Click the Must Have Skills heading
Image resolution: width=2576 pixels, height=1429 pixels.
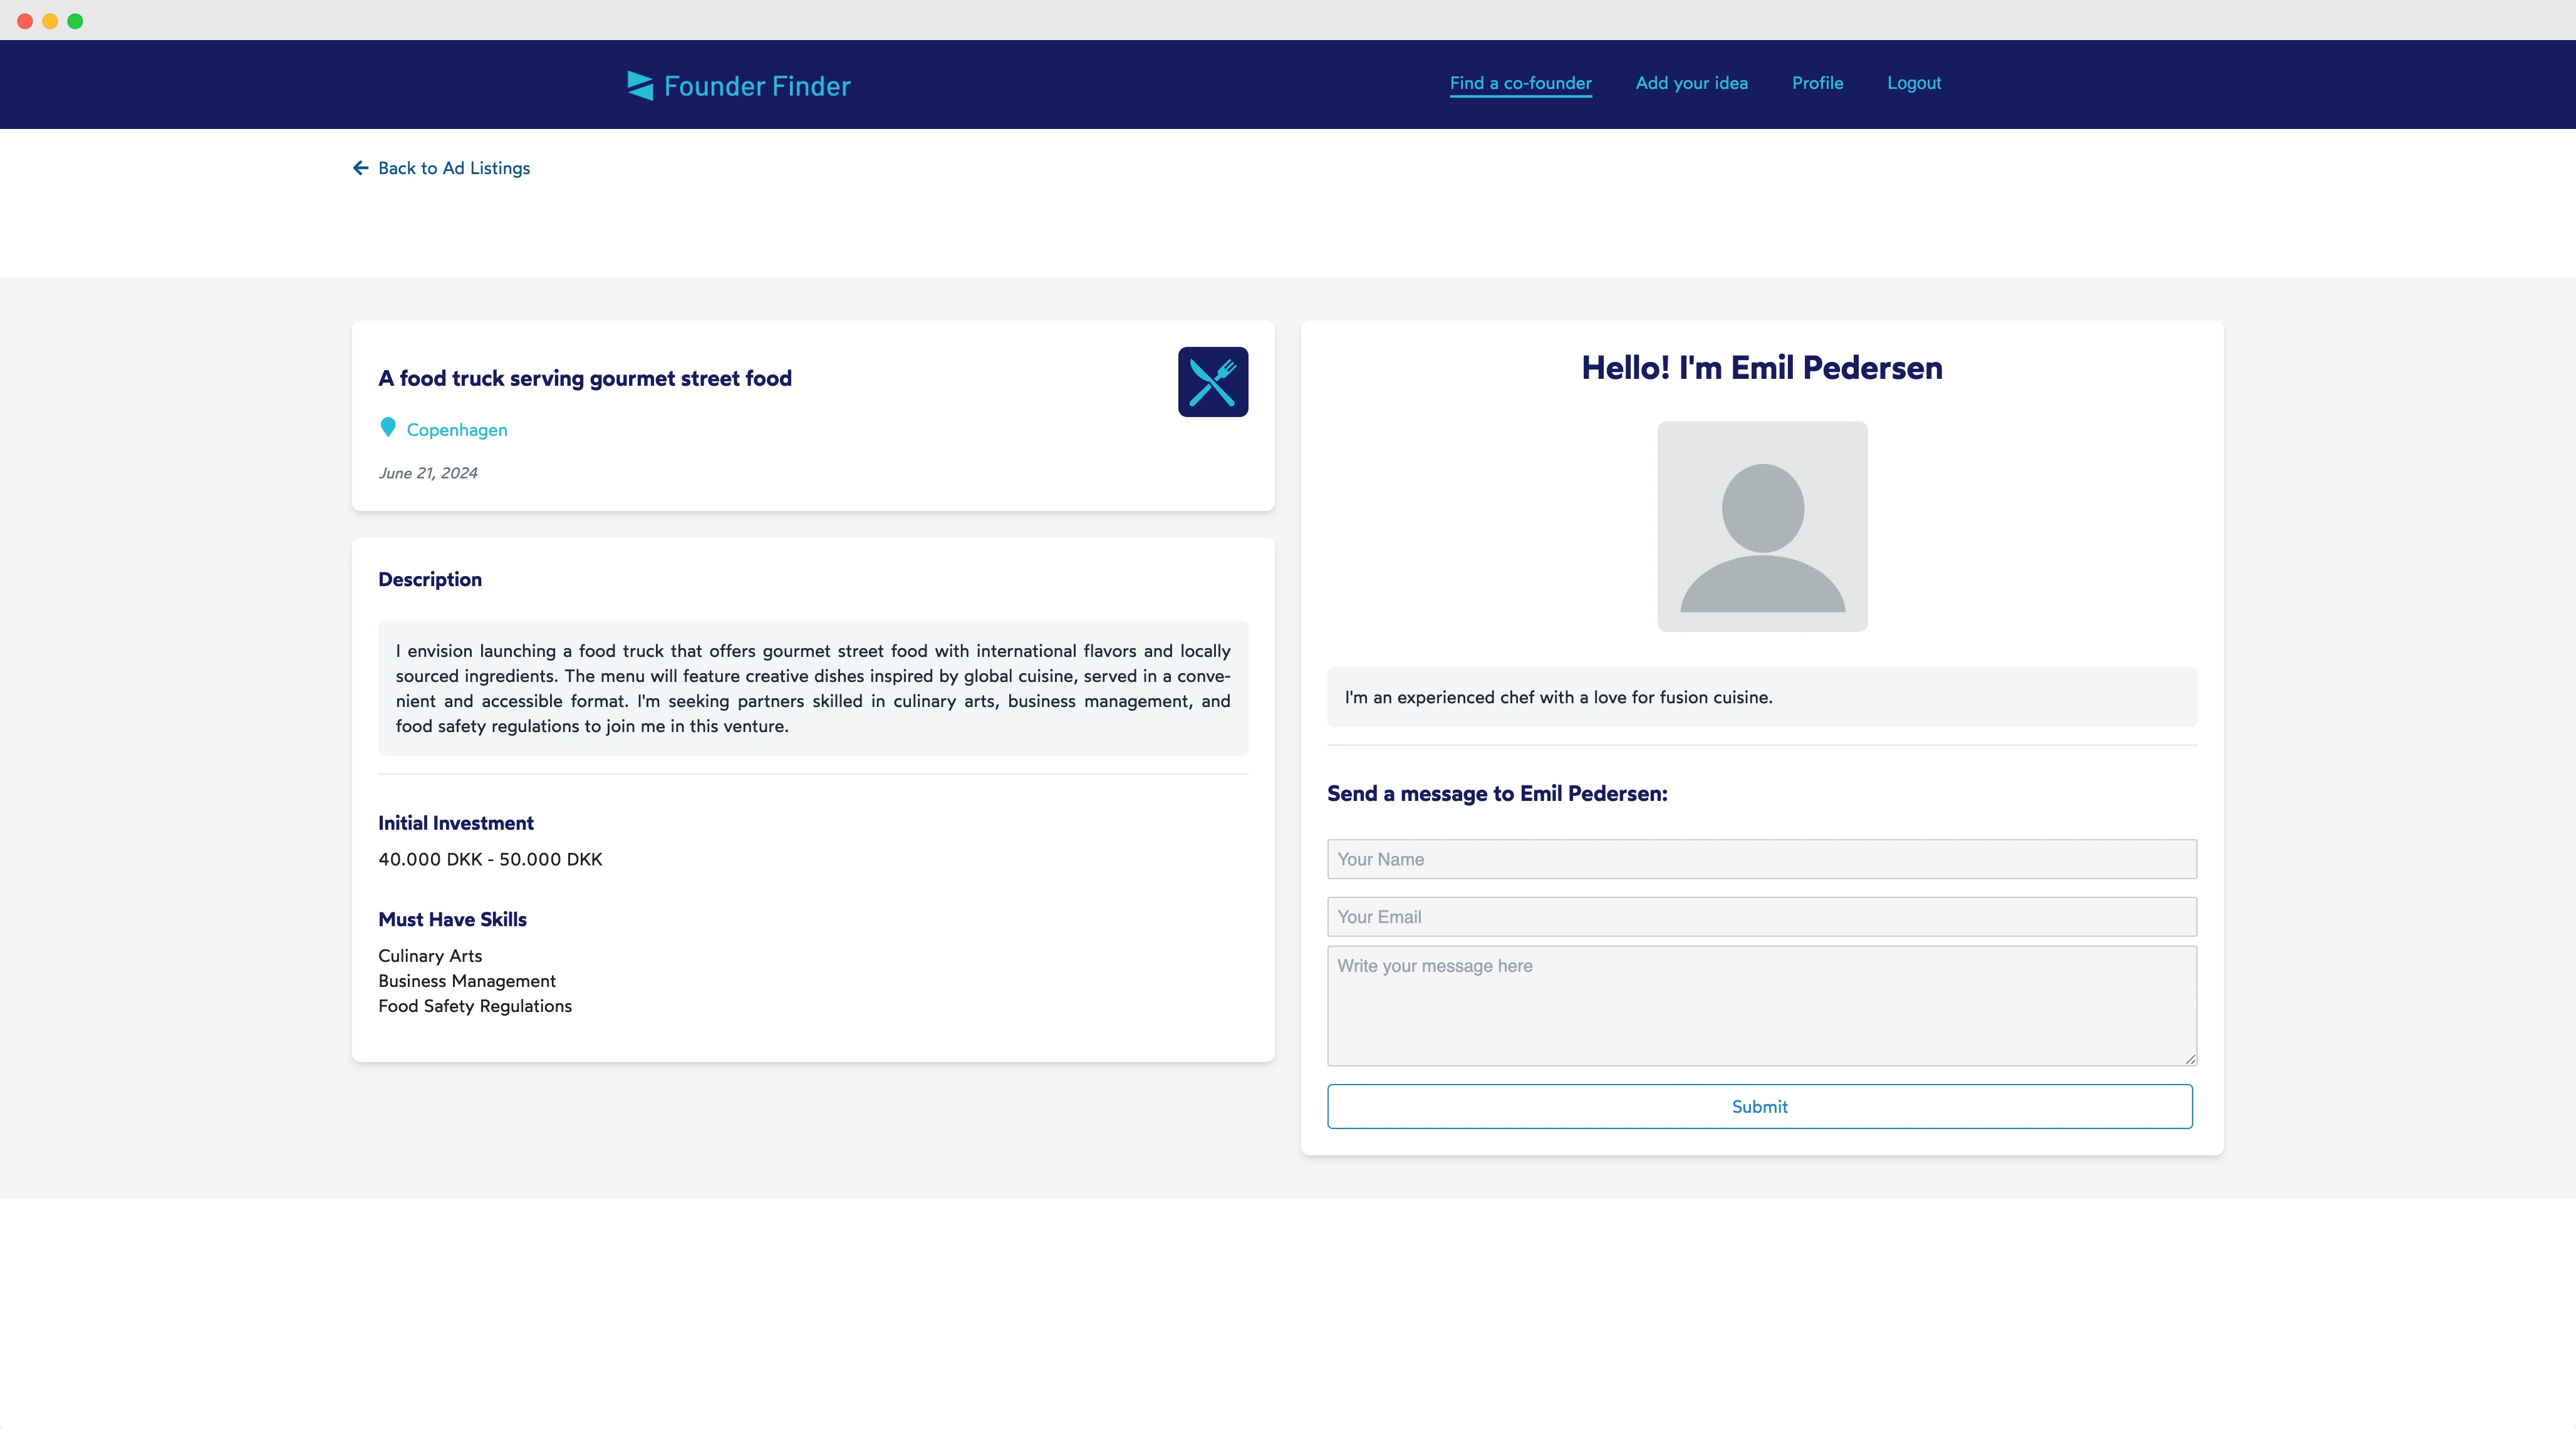pyautogui.click(x=452, y=919)
